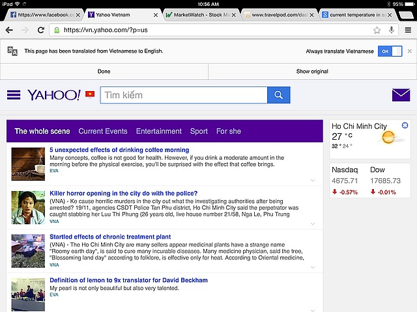The width and height of the screenshot is (417, 312).
Task: Close the current temperature Google tab
Action: 390,15
